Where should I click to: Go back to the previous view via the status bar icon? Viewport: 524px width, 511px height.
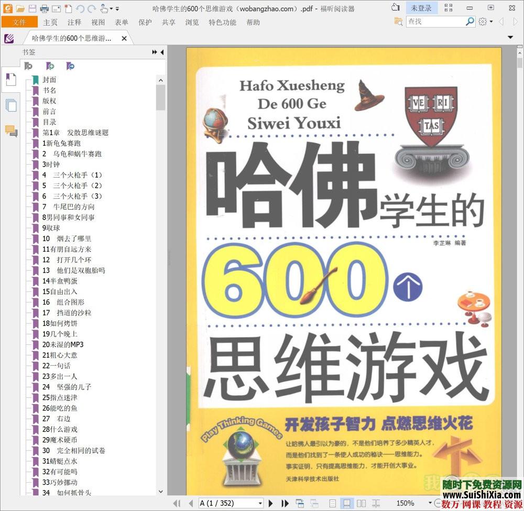[x=300, y=503]
